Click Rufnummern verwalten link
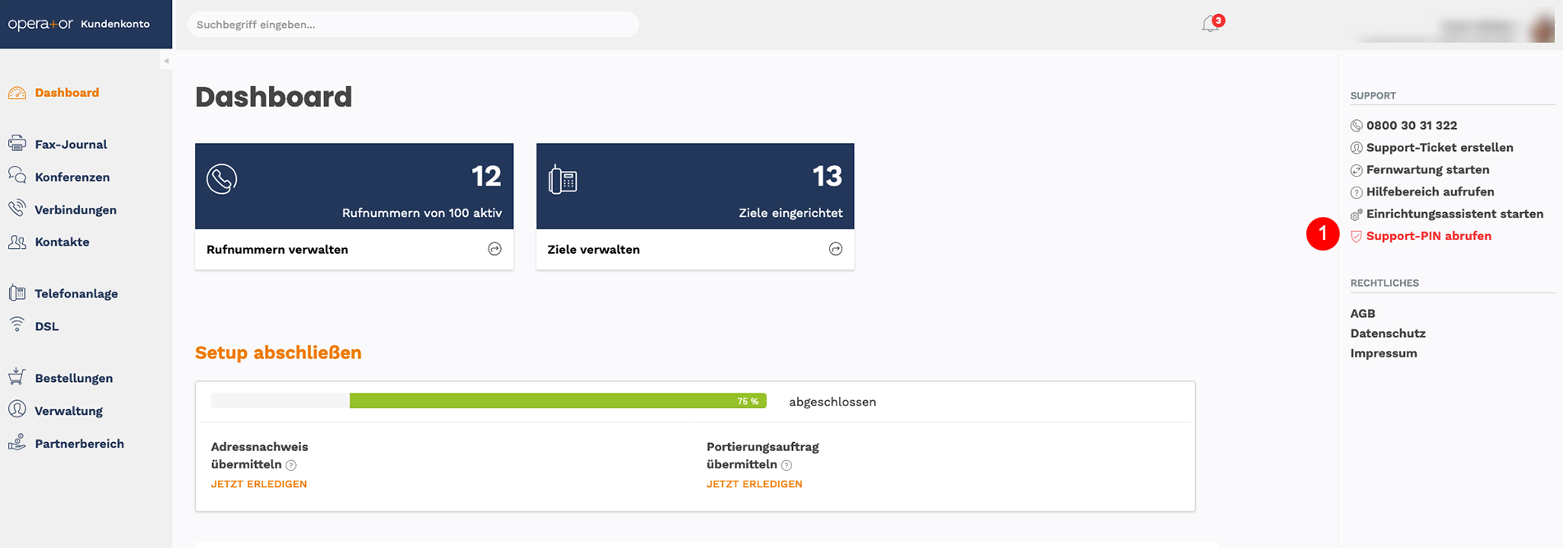Screen dimensions: 1563x548 pos(277,249)
